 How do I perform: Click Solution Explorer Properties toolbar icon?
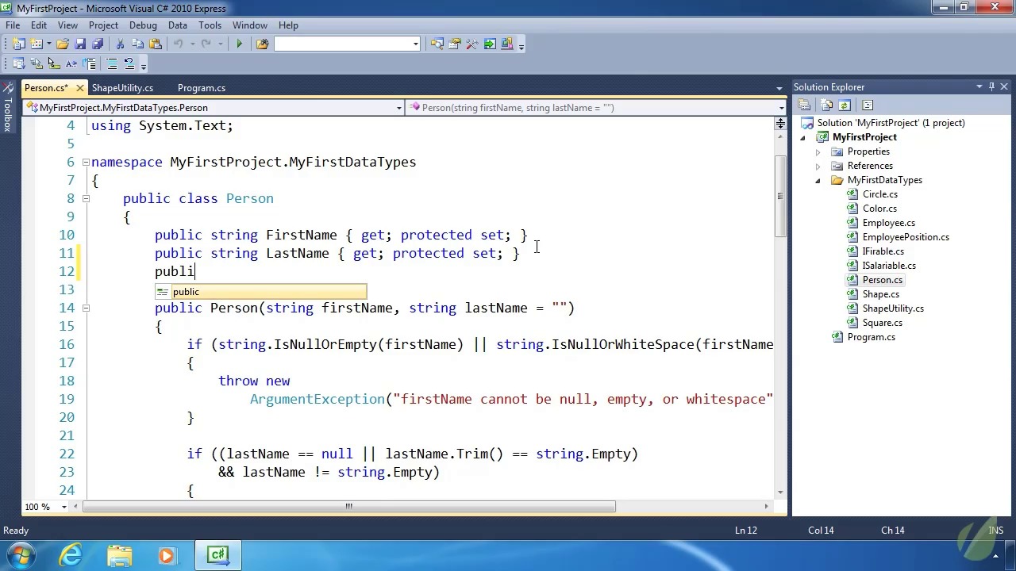[x=804, y=105]
